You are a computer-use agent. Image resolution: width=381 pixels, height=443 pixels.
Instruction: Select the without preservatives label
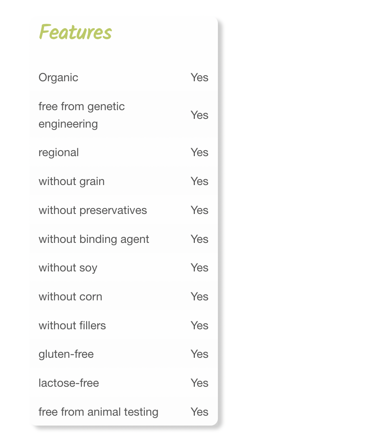92,210
